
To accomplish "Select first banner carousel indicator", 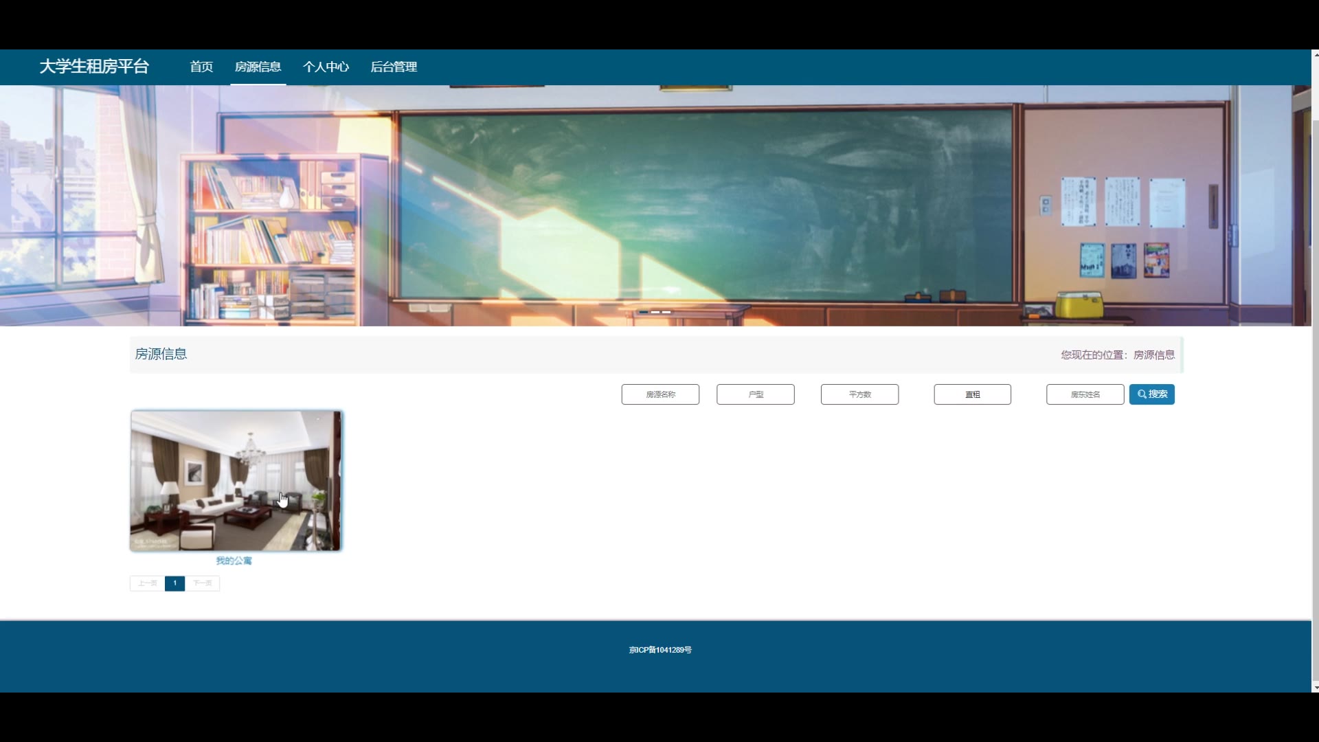I will tap(644, 312).
